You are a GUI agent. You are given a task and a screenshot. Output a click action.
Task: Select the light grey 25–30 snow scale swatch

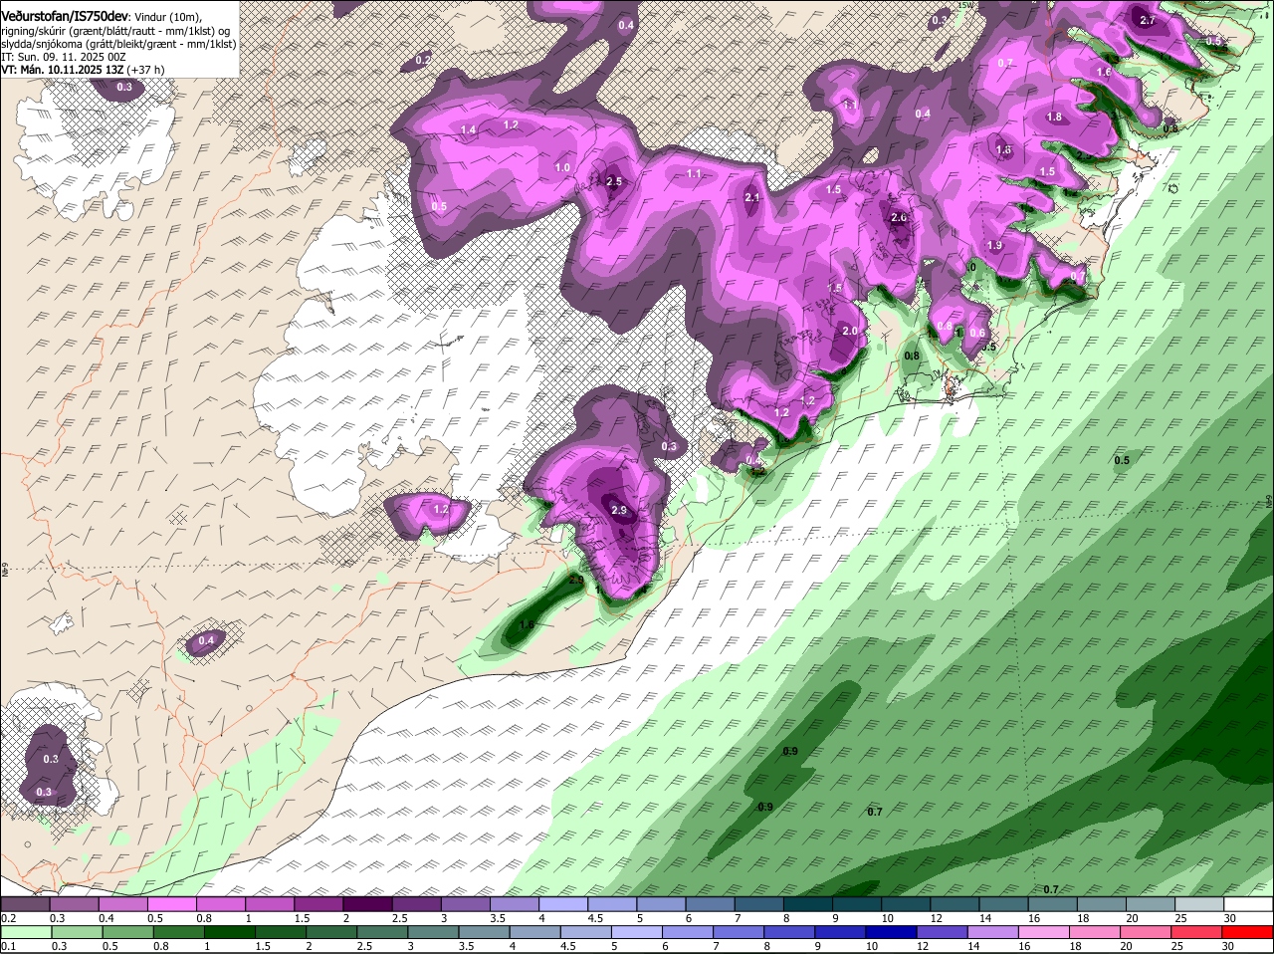(1200, 904)
